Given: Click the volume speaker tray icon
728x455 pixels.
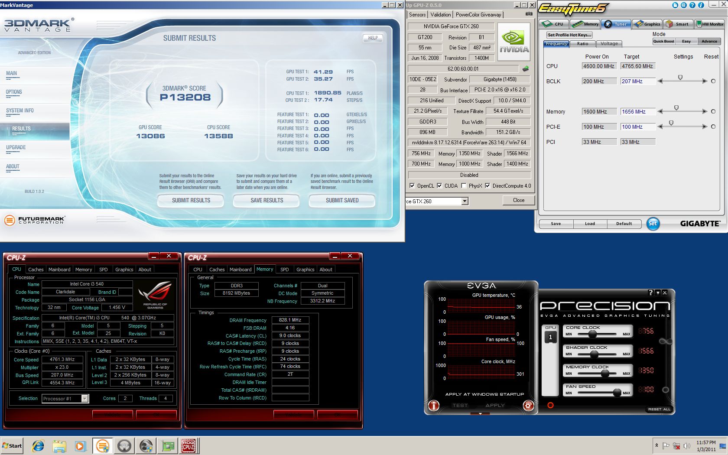Looking at the screenshot, I should point(686,445).
